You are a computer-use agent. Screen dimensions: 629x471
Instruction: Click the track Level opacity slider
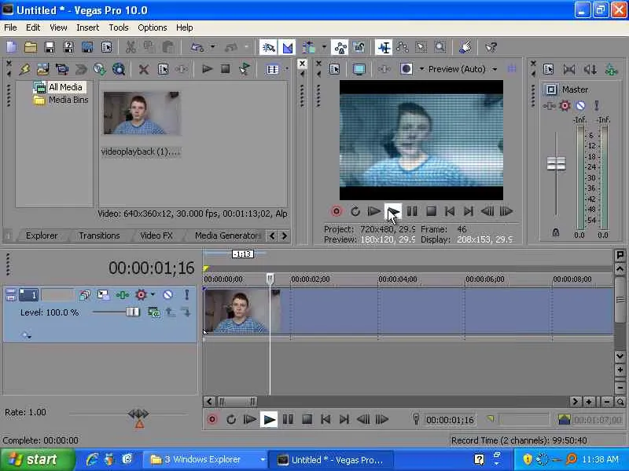132,312
